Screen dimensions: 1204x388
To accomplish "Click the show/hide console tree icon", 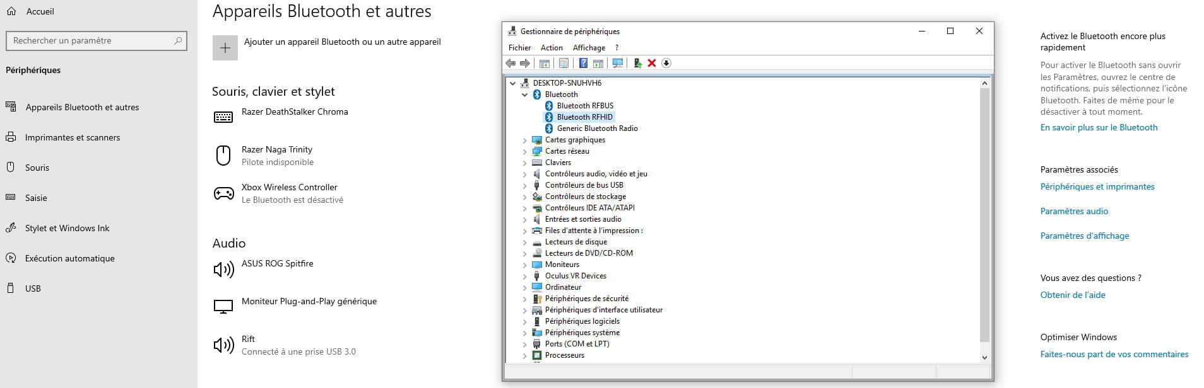I will (x=544, y=63).
